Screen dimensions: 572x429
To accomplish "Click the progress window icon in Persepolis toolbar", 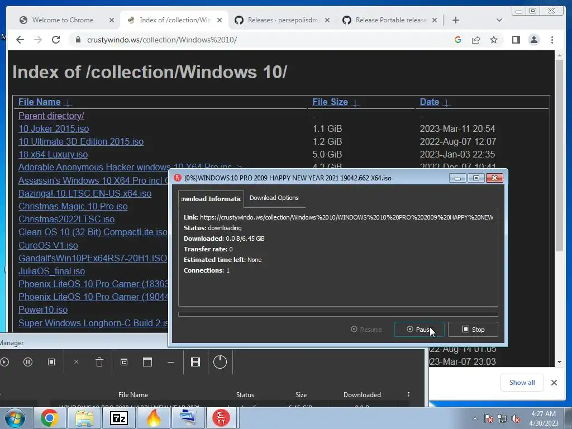I will [147, 362].
